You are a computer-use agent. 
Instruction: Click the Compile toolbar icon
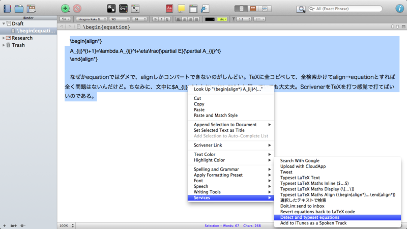(x=205, y=9)
